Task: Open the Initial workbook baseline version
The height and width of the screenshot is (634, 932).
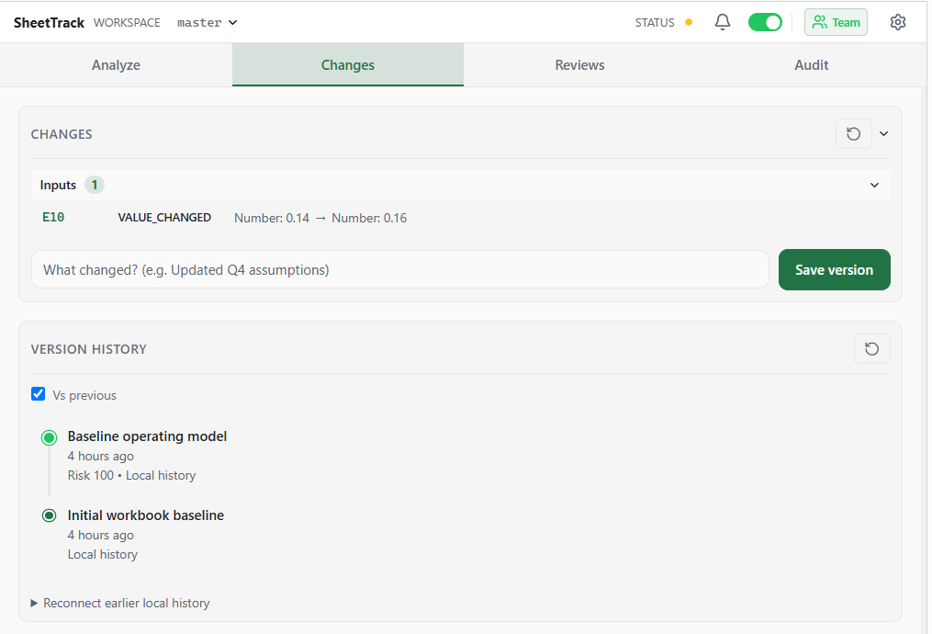Action: [146, 515]
